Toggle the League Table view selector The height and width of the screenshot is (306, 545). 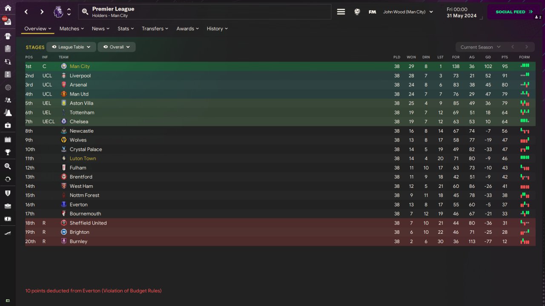tap(71, 47)
